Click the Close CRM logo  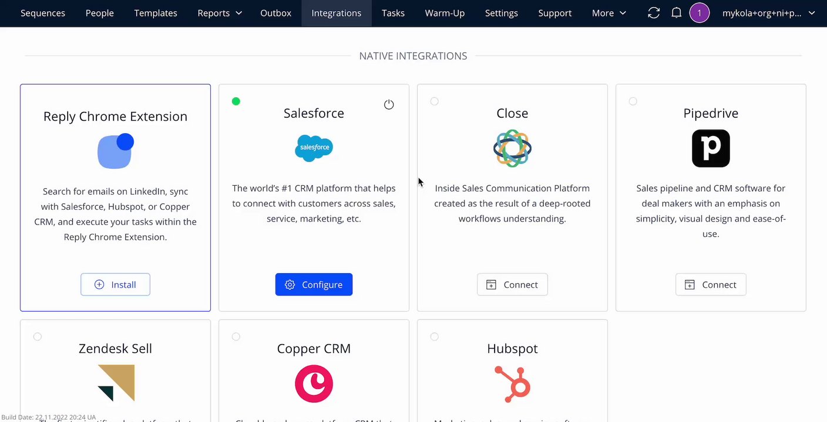(x=512, y=148)
